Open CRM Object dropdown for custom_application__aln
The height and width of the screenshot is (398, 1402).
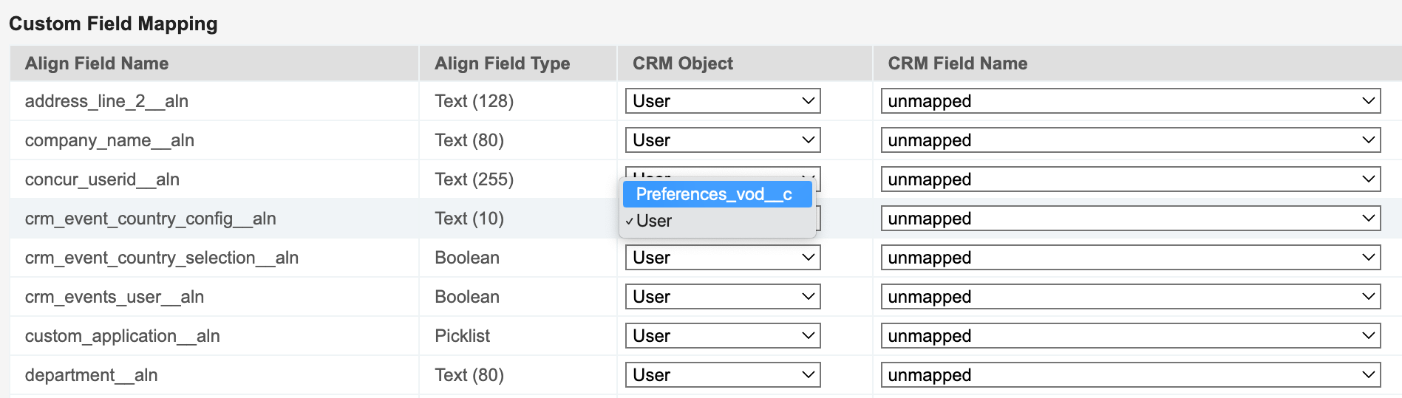click(722, 336)
